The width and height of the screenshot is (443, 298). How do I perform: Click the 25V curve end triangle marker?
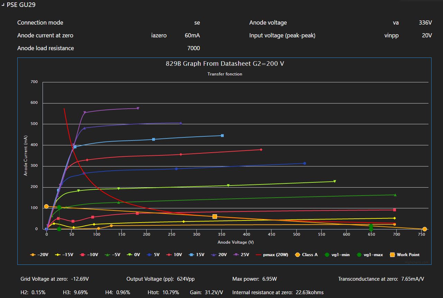(138, 108)
